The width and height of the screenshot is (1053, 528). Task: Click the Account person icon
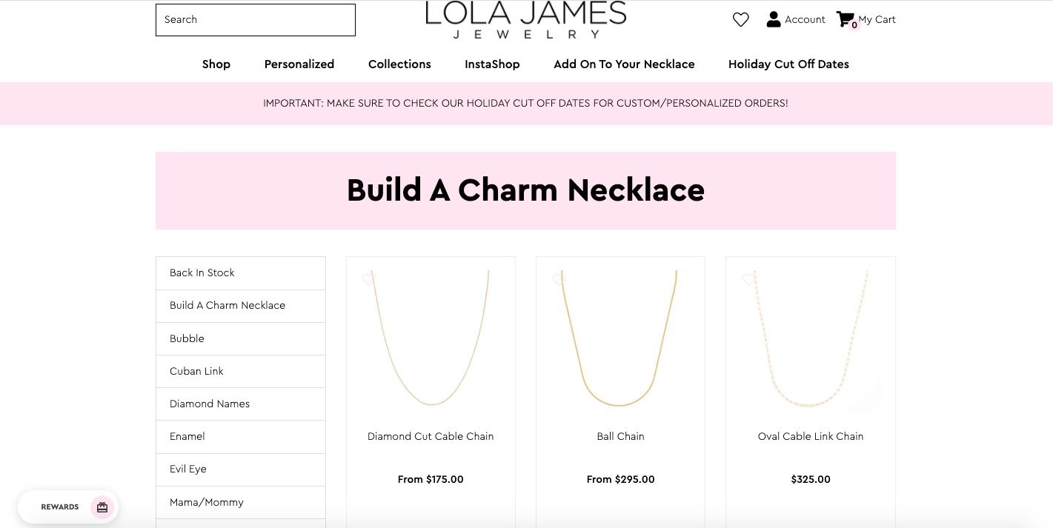tap(774, 20)
